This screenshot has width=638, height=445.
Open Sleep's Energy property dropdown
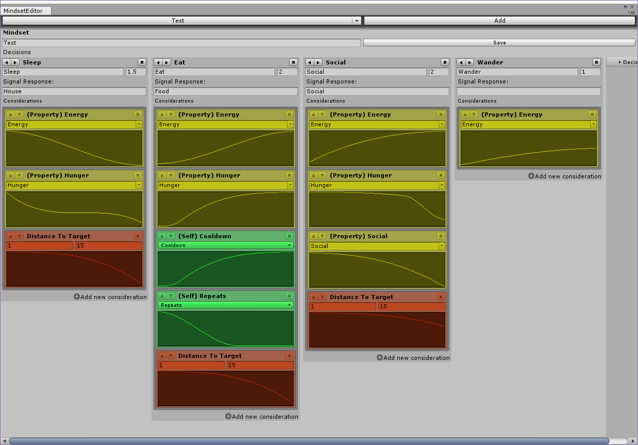[x=74, y=124]
